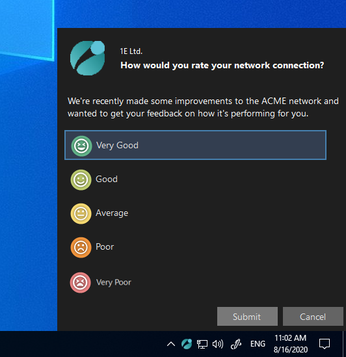Cancel the network rating survey

tap(313, 317)
